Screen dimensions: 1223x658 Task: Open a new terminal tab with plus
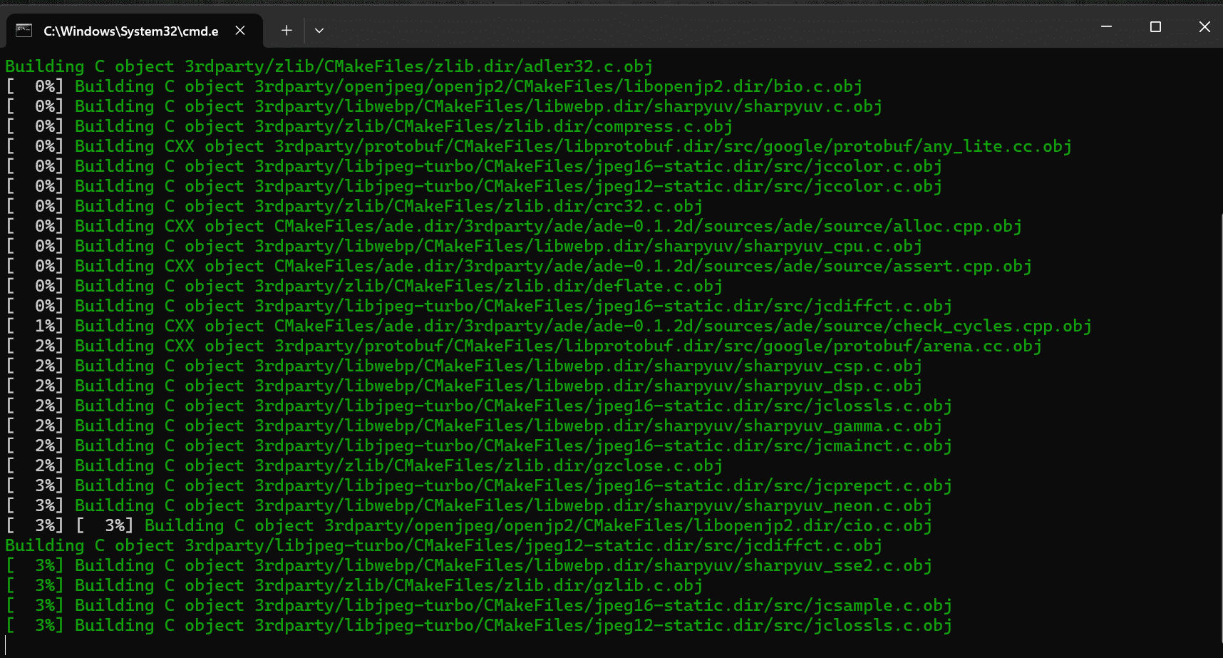[x=287, y=31]
